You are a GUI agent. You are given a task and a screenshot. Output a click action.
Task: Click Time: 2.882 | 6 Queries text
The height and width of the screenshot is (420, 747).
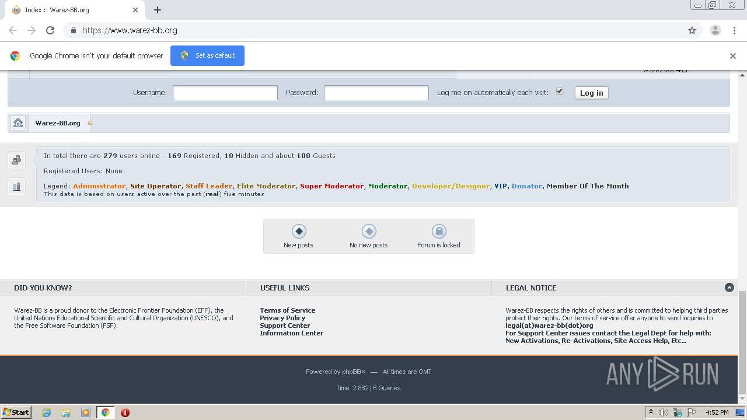pos(368,388)
